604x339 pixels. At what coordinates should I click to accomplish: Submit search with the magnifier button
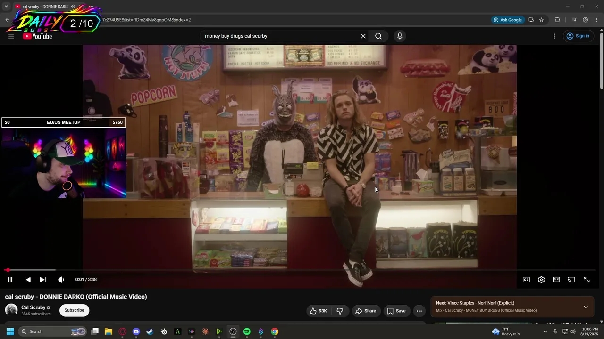click(x=378, y=36)
